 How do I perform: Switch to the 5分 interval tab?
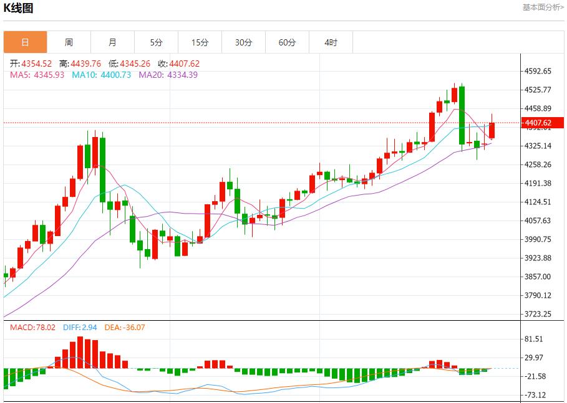(x=156, y=42)
